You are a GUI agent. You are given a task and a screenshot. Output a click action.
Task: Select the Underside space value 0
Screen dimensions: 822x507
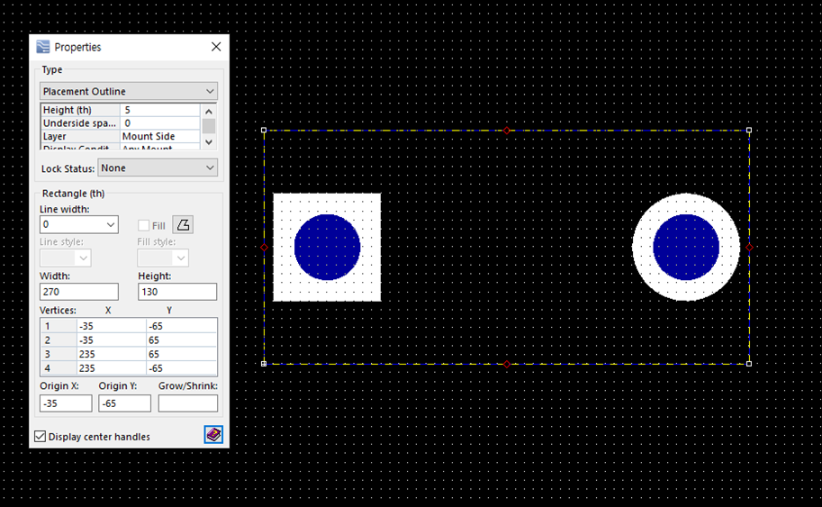(x=160, y=123)
